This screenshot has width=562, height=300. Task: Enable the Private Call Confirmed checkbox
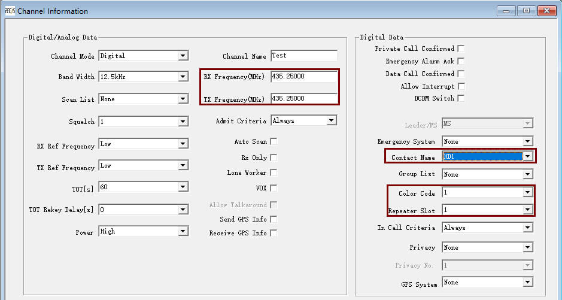461,49
